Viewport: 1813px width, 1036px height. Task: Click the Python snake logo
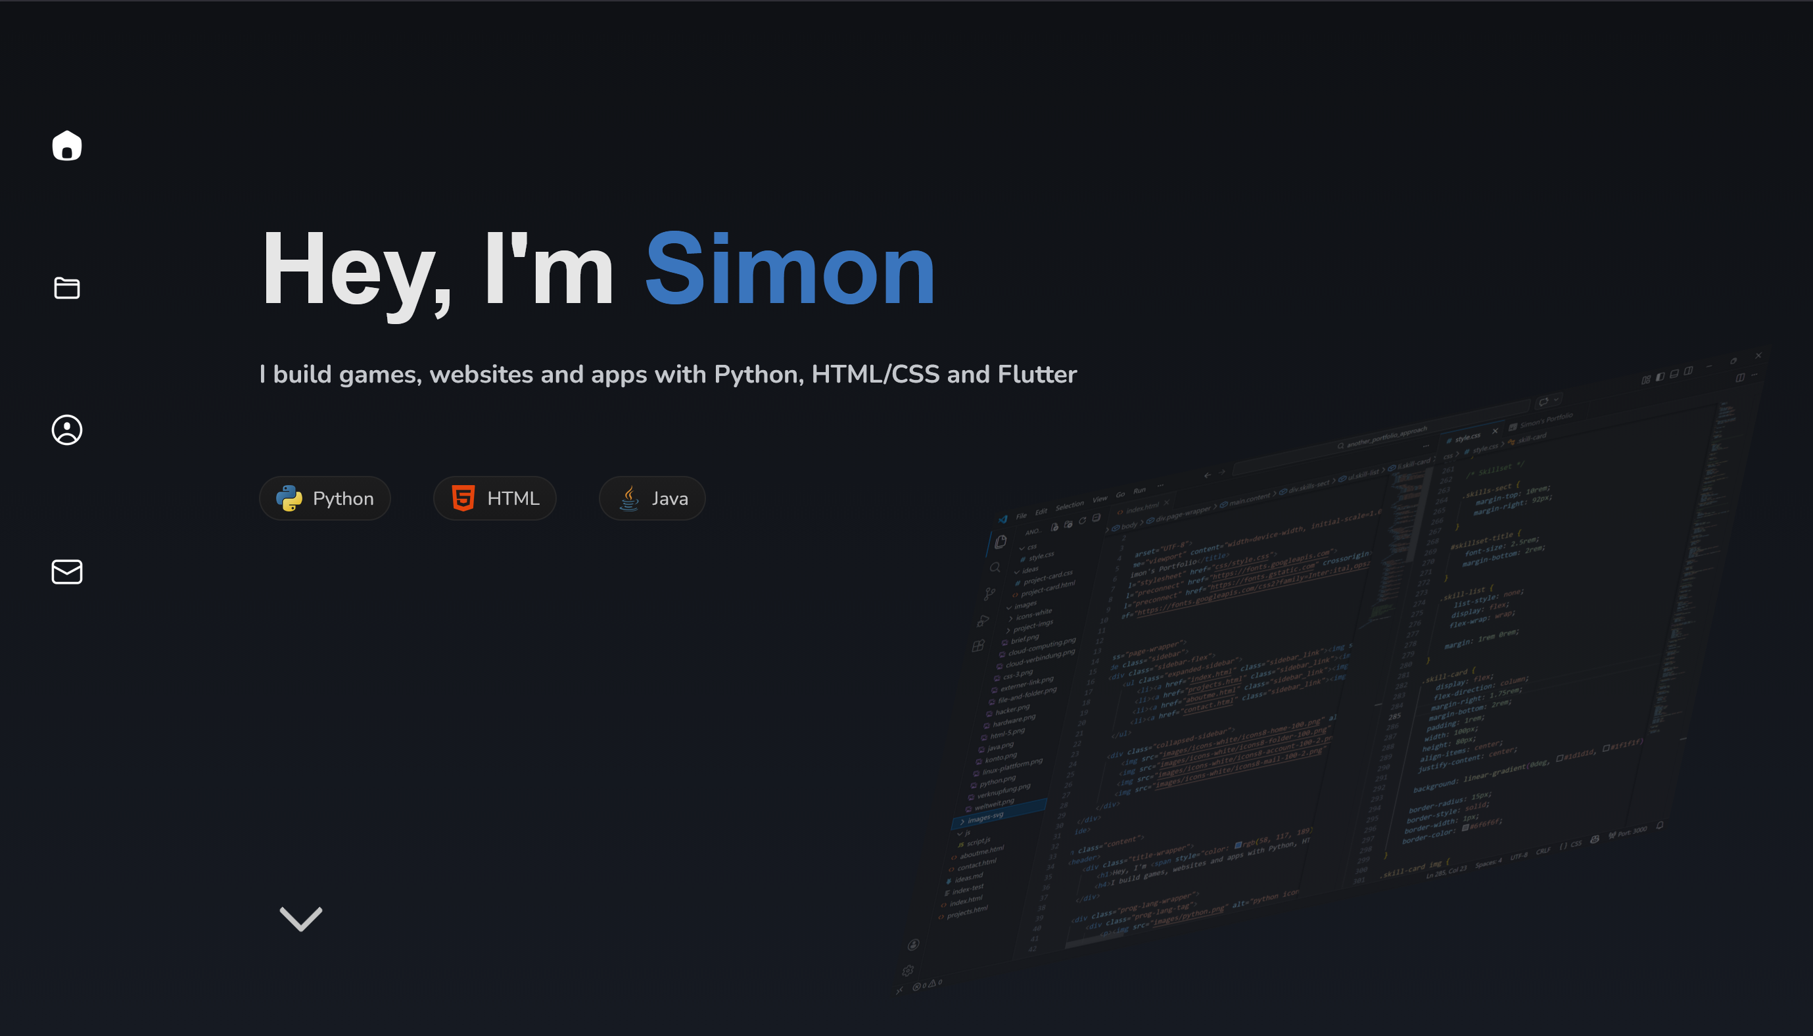(289, 498)
